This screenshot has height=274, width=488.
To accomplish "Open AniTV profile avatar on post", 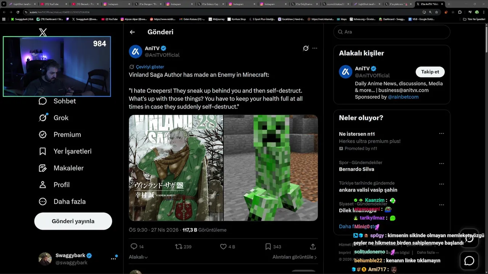I will (135, 51).
